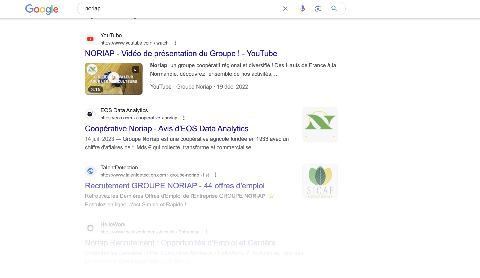Submit search with the magnifying glass icon
Image resolution: width=480 pixels, height=278 pixels.
pyautogui.click(x=334, y=8)
